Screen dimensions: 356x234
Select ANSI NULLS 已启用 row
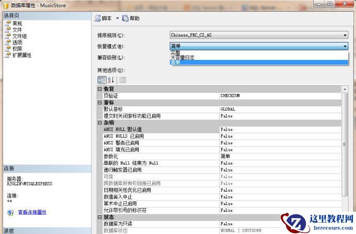coord(222,136)
